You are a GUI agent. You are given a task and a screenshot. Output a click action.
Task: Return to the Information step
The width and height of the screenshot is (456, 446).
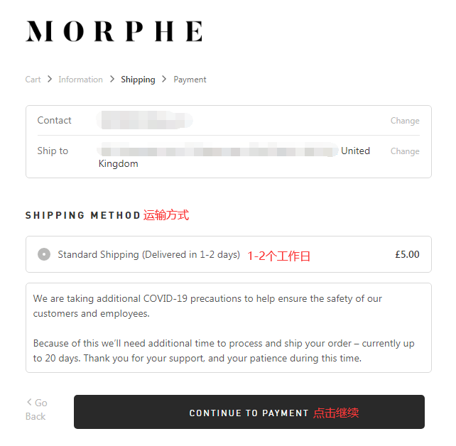click(80, 80)
